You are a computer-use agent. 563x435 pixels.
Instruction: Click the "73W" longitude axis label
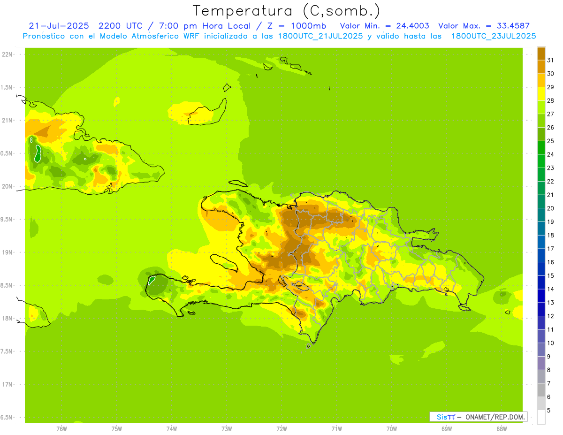(227, 428)
